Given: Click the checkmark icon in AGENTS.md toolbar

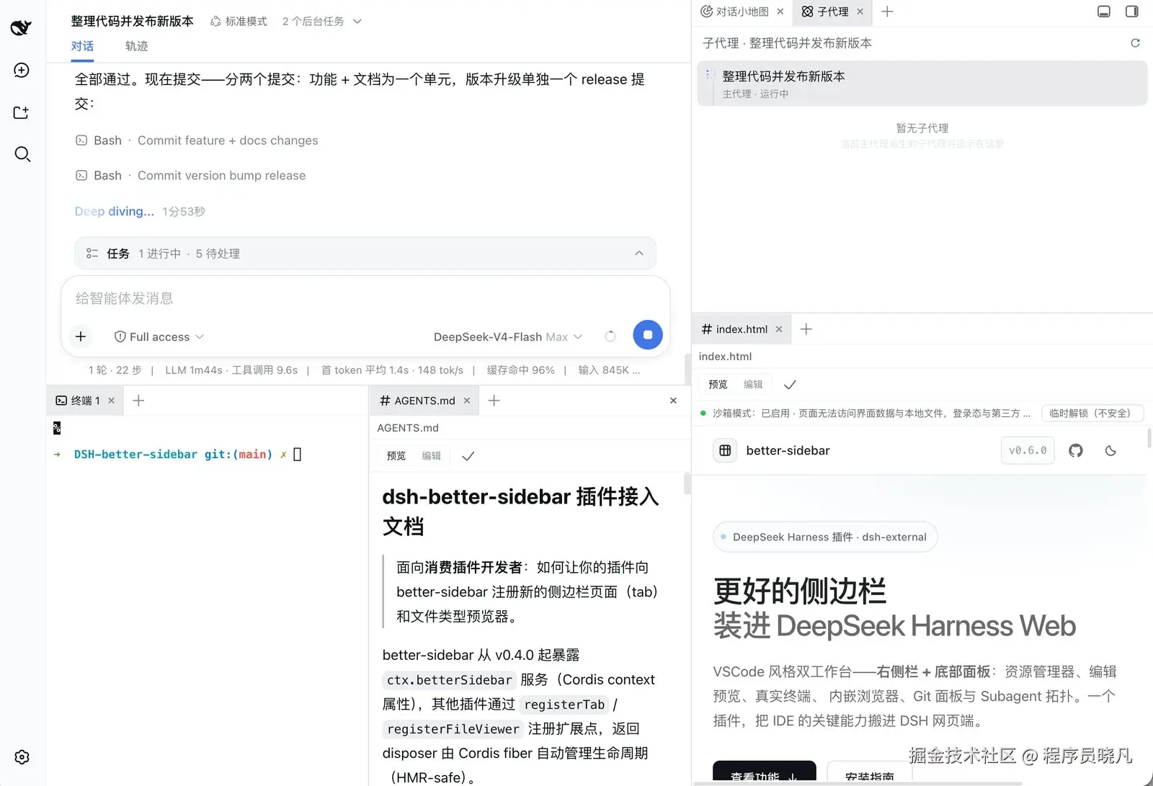Looking at the screenshot, I should click(x=468, y=456).
